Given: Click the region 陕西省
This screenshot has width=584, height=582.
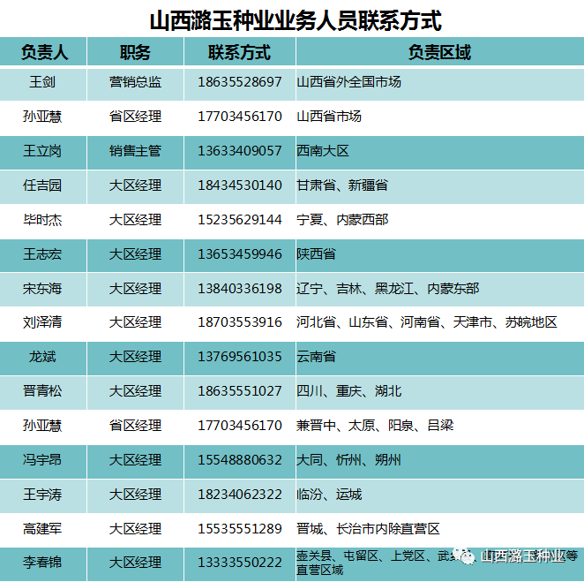Looking at the screenshot, I should [x=316, y=253].
